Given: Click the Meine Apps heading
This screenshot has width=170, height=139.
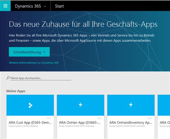Looking at the screenshot, I should (x=16, y=91).
